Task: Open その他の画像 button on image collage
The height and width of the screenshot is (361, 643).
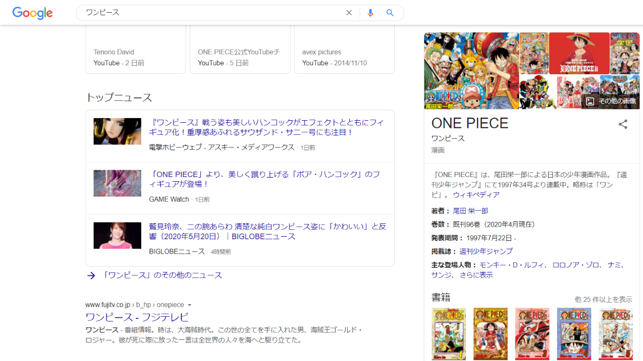Action: [610, 101]
